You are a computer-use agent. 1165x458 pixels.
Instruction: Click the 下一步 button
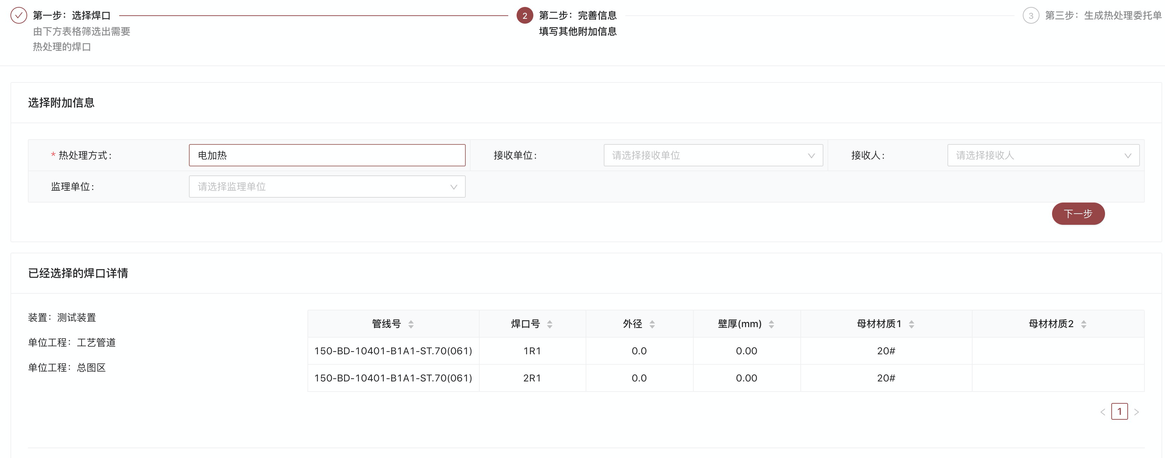(x=1078, y=214)
